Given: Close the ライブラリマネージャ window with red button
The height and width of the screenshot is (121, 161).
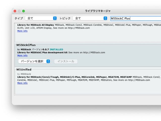Looking at the screenshot, I should 15,11.
